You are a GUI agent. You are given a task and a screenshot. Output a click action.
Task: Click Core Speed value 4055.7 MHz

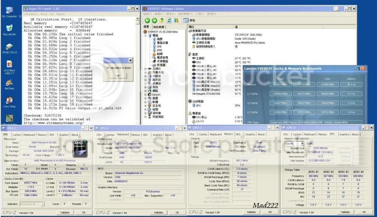click(x=31, y=183)
